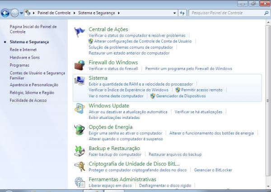Expand the arrow after Sistema e Segurança breadcrumb
271x192 pixels.
tap(119, 13)
